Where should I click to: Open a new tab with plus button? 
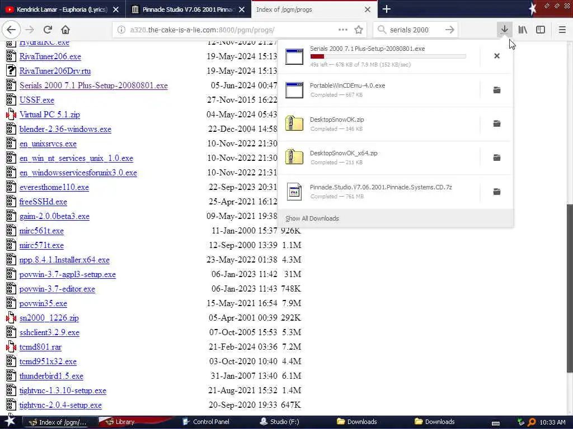[387, 9]
